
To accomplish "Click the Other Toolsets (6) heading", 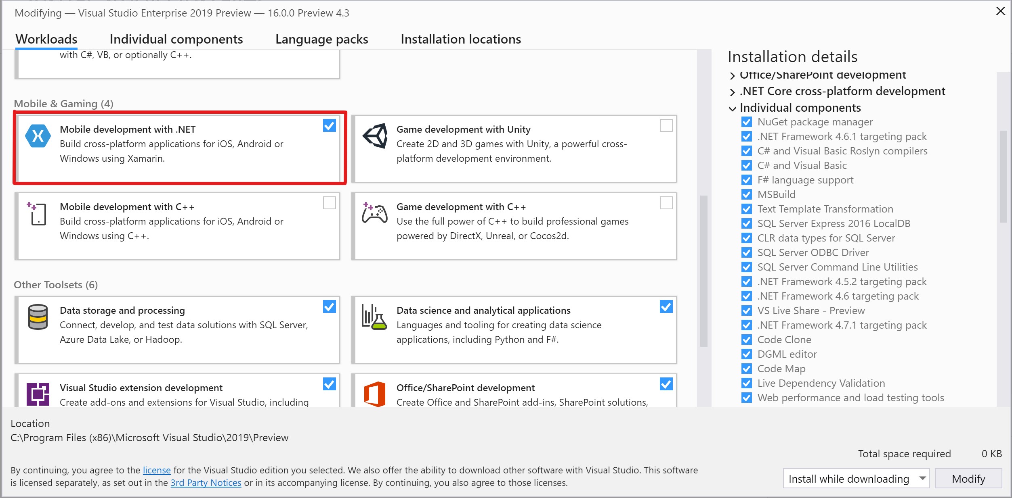I will 56,285.
